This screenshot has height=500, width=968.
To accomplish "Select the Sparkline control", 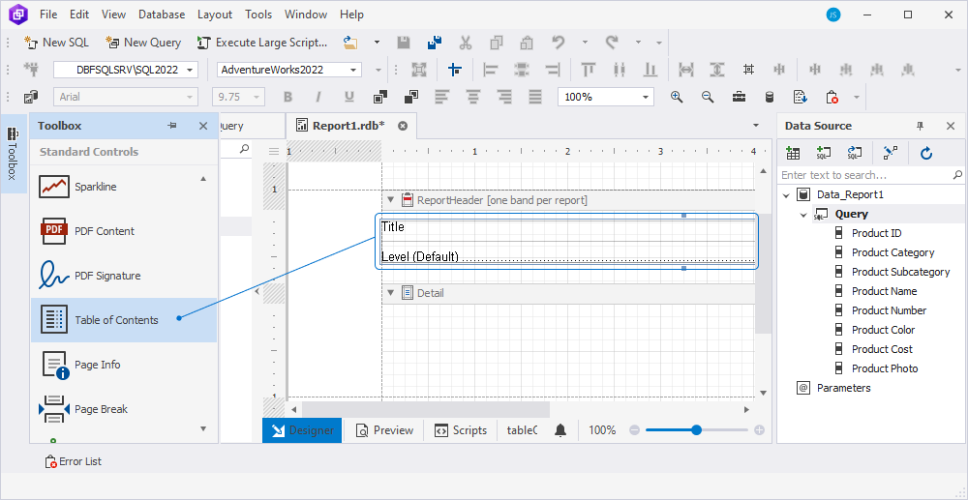I will tap(124, 187).
